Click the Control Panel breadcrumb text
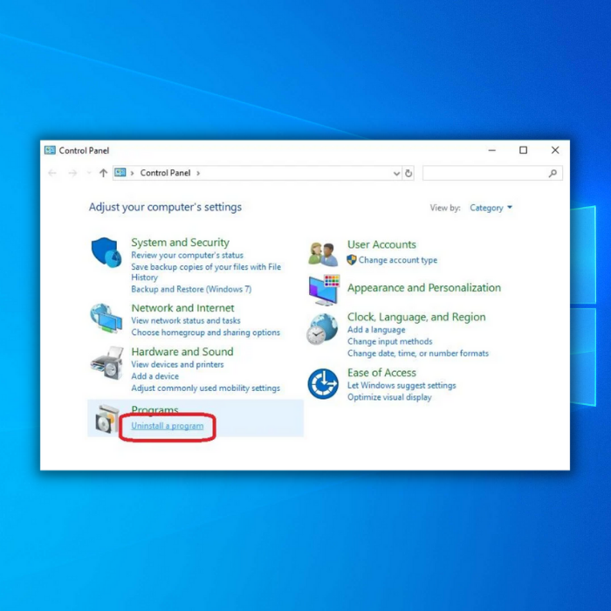Image resolution: width=611 pixels, height=611 pixels. [x=165, y=173]
